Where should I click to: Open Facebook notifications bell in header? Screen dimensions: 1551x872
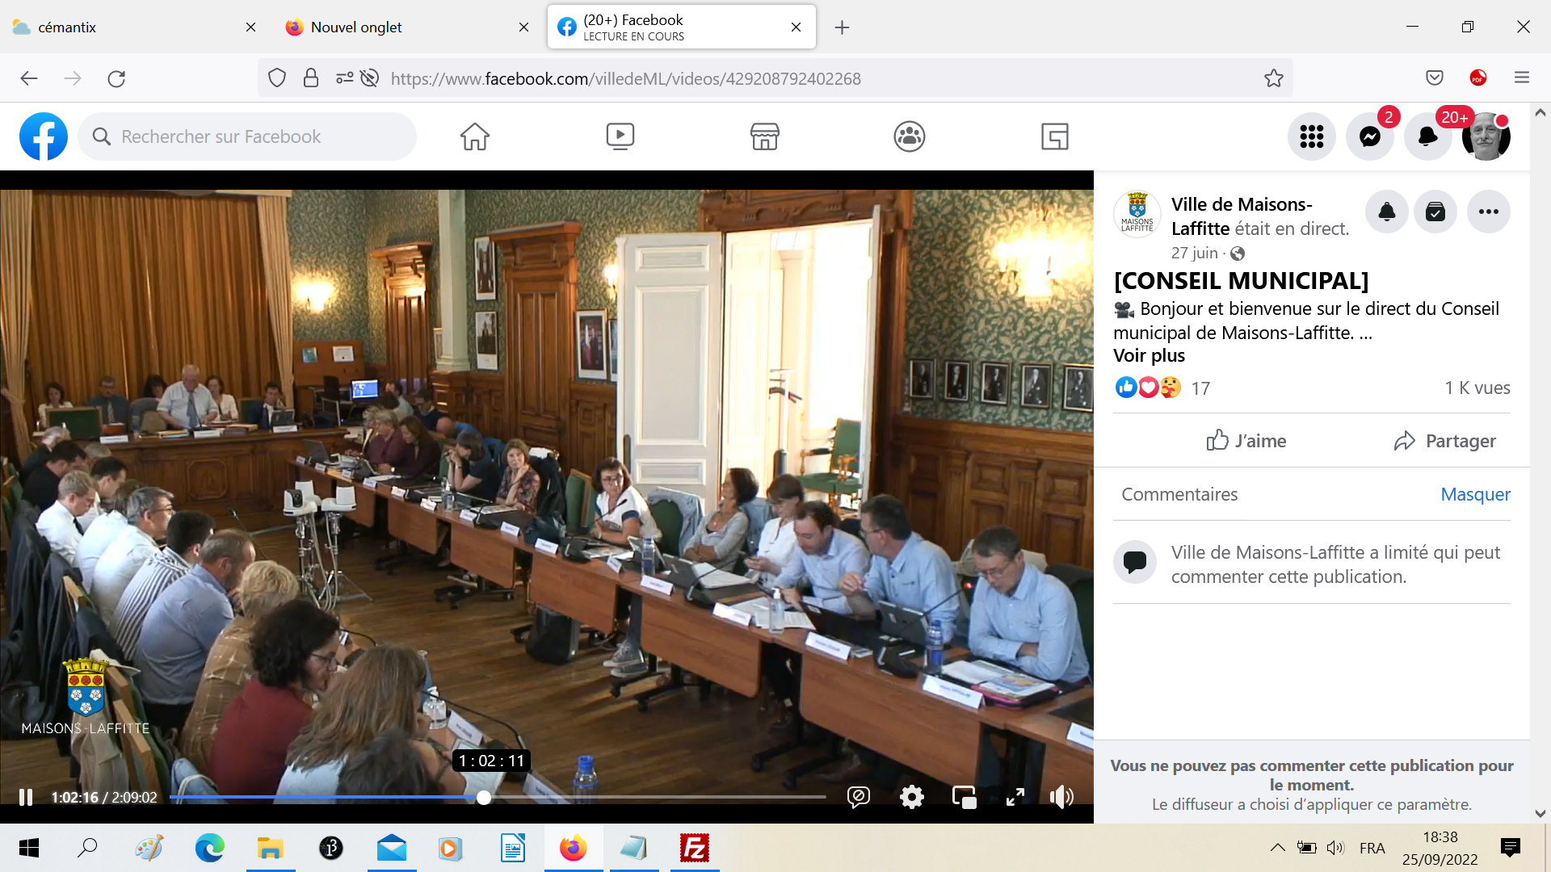click(1427, 136)
